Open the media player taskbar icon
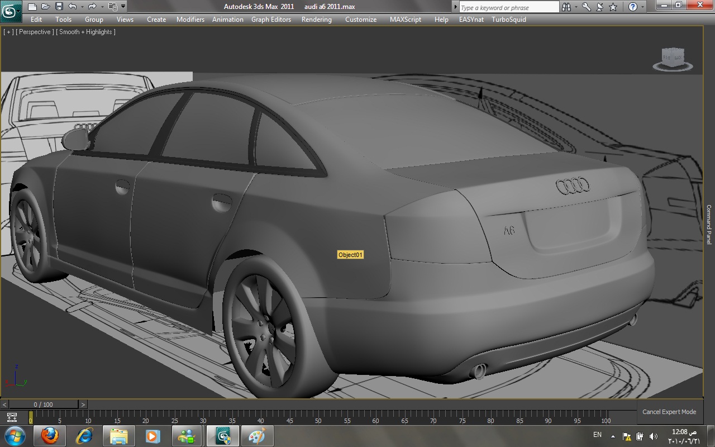Viewport: 715px width, 447px height. click(152, 435)
